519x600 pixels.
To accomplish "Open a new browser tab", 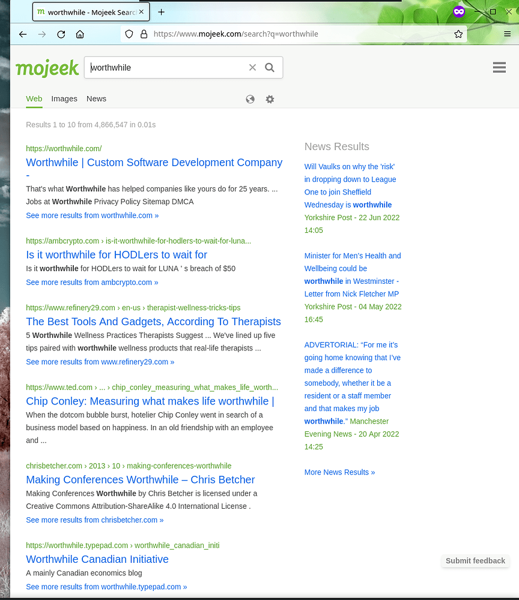I will pyautogui.click(x=161, y=12).
